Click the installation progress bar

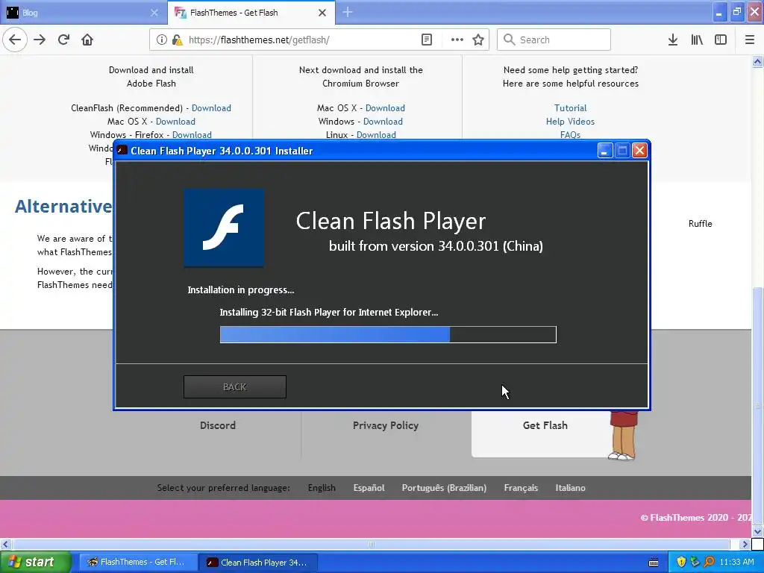tap(388, 335)
